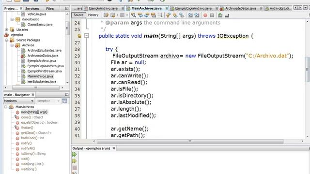Viewport: 310px width, 174px height.
Task: Click the second Re-run icon in Output
Action: pyautogui.click(x=74, y=161)
